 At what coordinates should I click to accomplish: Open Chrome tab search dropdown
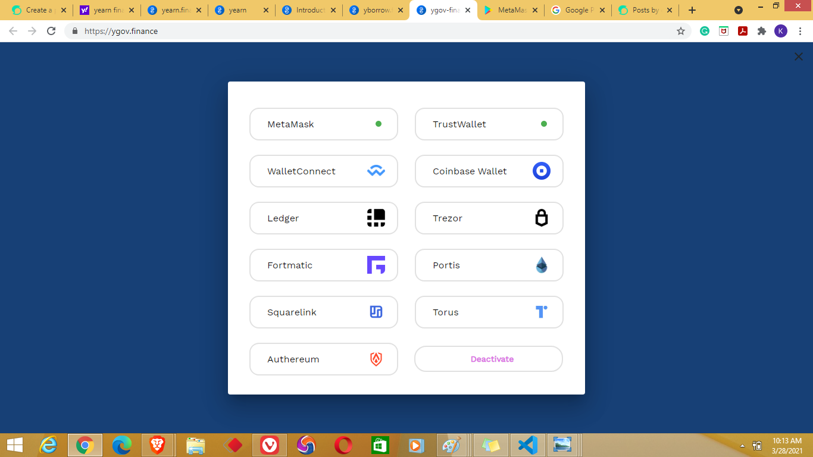[739, 10]
